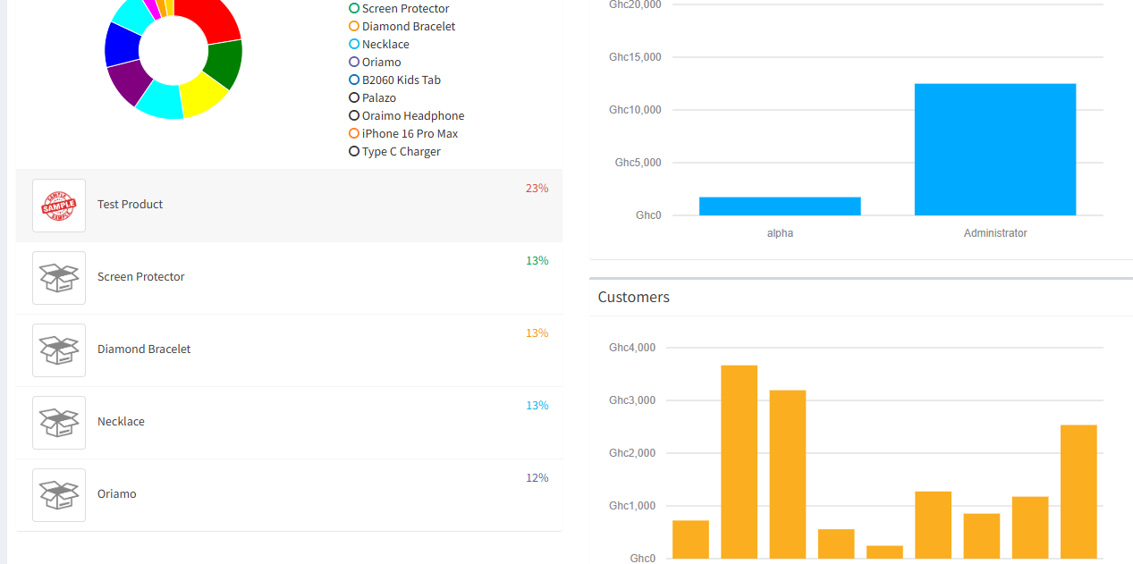
Task: Toggle the Screen Protector legend circle marker
Action: tap(354, 8)
